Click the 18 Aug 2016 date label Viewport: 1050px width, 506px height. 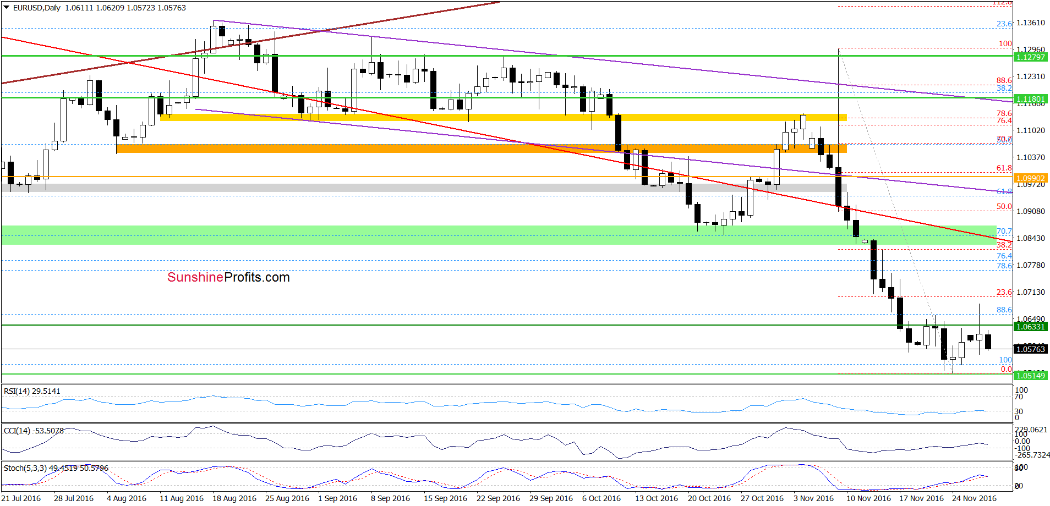(x=234, y=498)
